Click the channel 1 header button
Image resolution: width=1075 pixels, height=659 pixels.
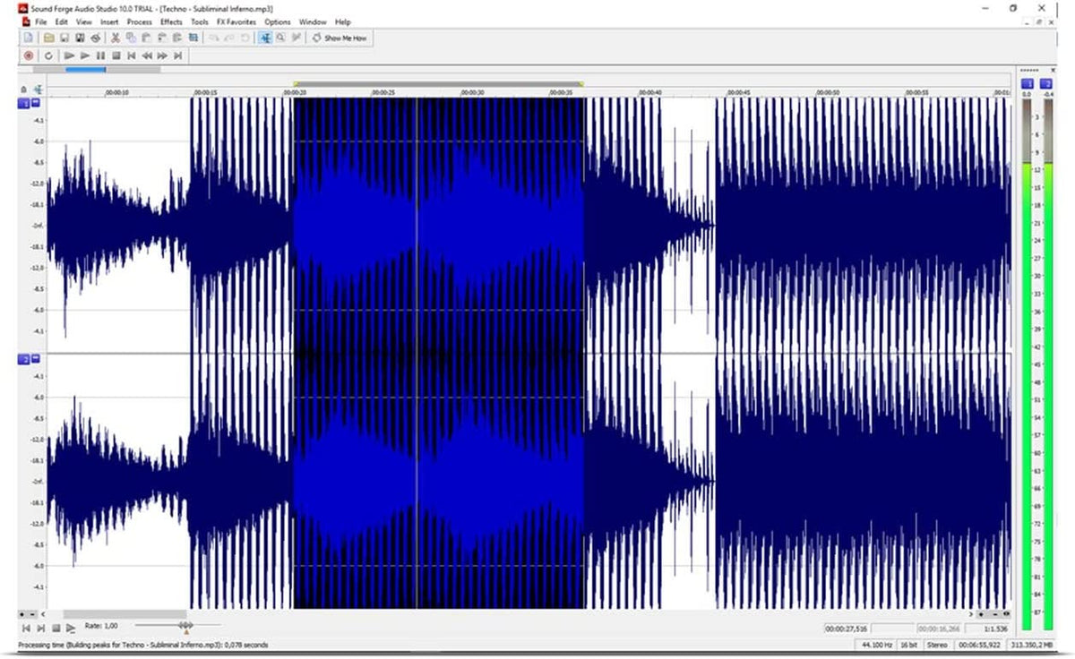pos(23,103)
